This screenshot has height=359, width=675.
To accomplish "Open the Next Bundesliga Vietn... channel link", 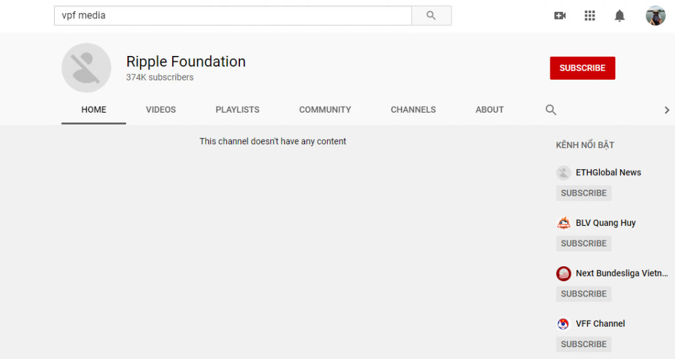I will coord(622,273).
